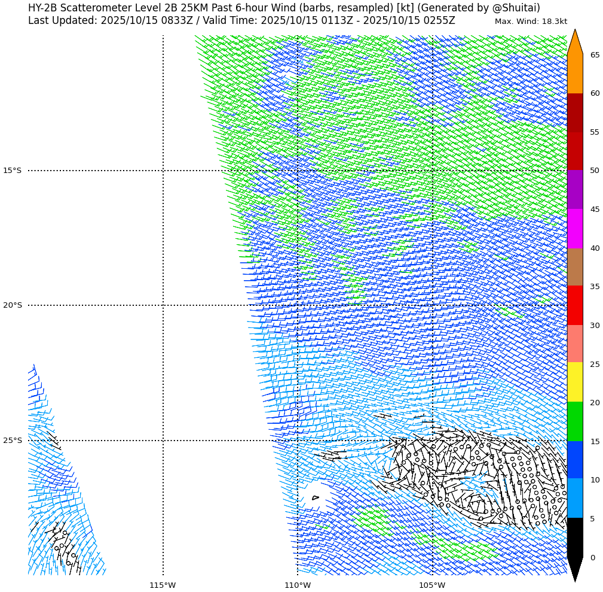Click the brown 35-40 kt colorbar segment
The height and width of the screenshot is (592, 603).
tap(574, 267)
